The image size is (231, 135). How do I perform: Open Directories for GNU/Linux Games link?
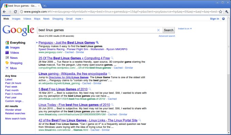(69, 77)
